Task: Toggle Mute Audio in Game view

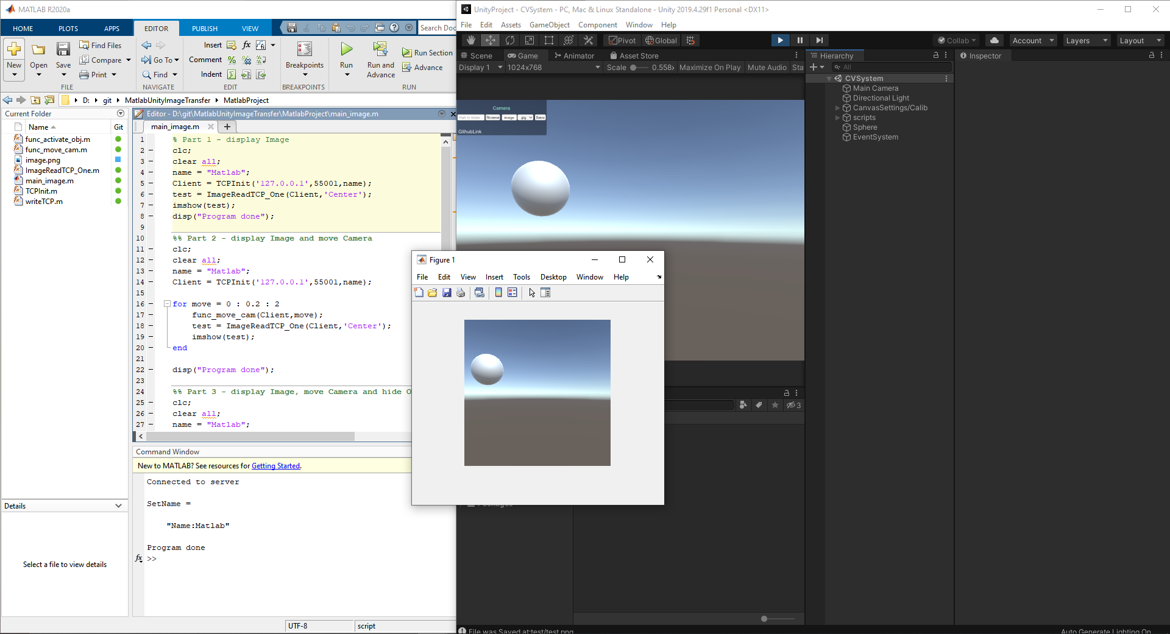Action: [x=766, y=67]
